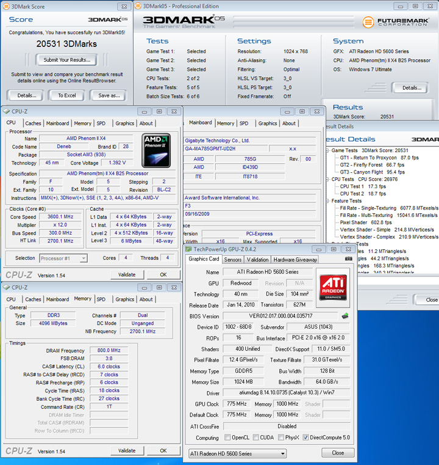
Task: Enable the OpenCL checkbox
Action: click(x=227, y=438)
